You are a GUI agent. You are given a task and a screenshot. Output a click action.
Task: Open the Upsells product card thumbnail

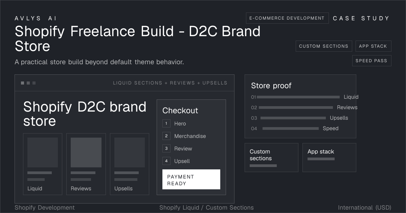point(130,152)
